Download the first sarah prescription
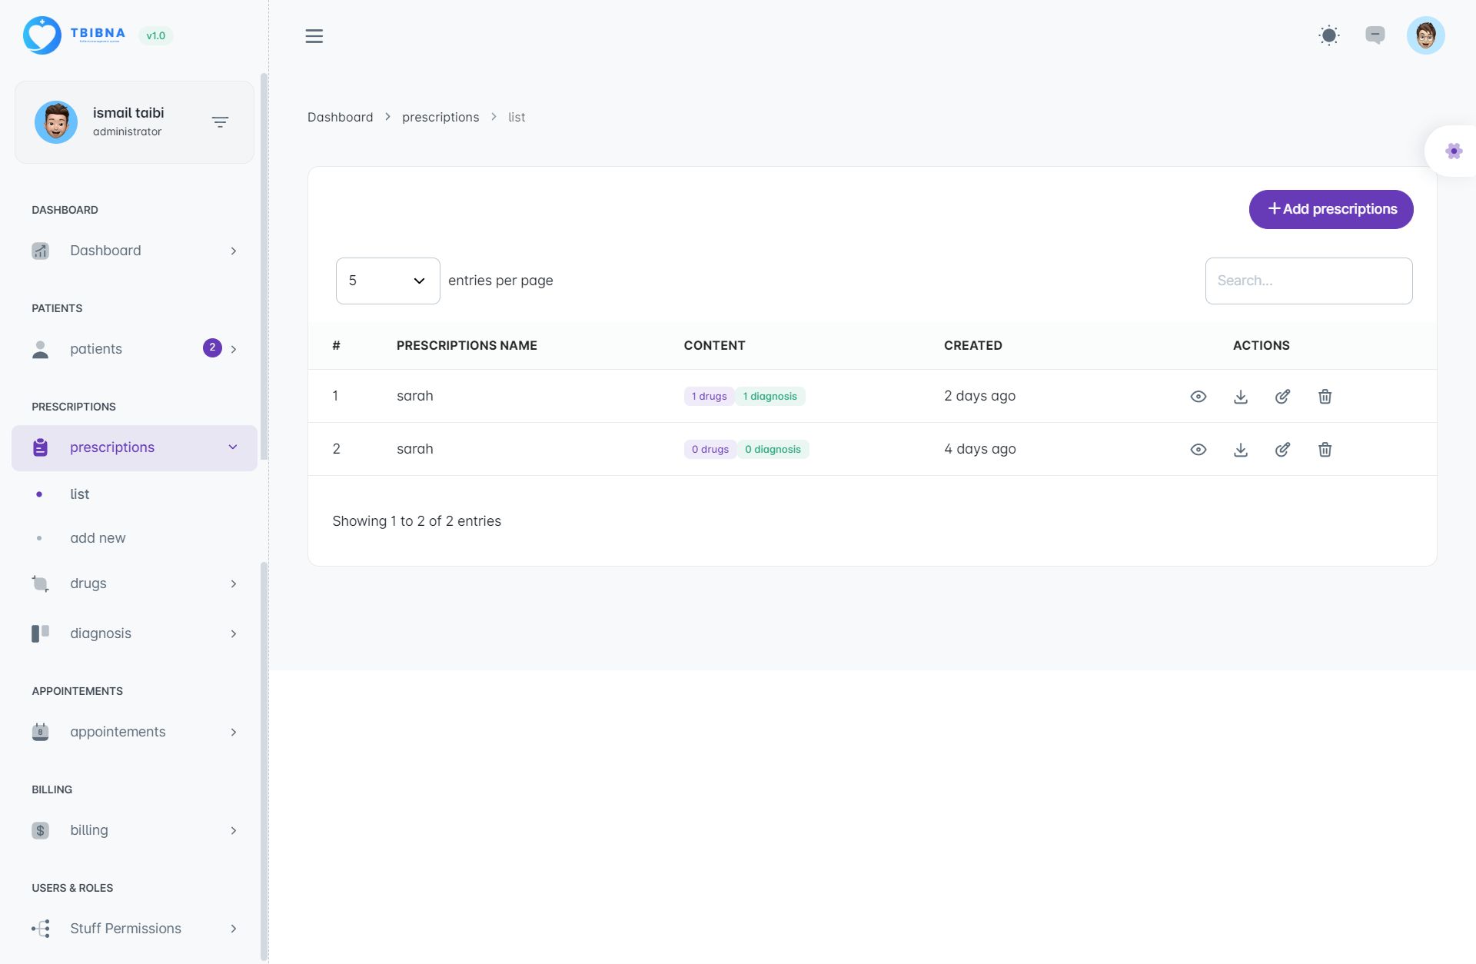 [1240, 397]
